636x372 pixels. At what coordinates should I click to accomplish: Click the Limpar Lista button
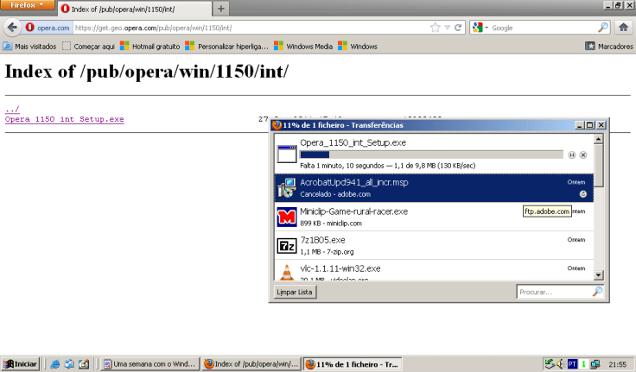tap(295, 293)
